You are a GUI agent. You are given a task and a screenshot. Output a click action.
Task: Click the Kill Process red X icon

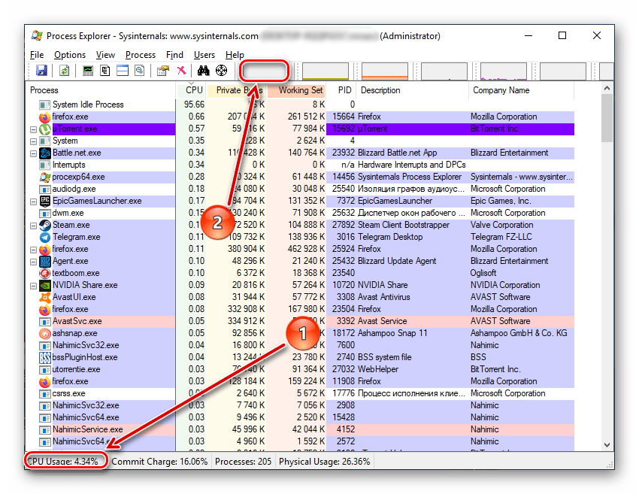point(181,71)
